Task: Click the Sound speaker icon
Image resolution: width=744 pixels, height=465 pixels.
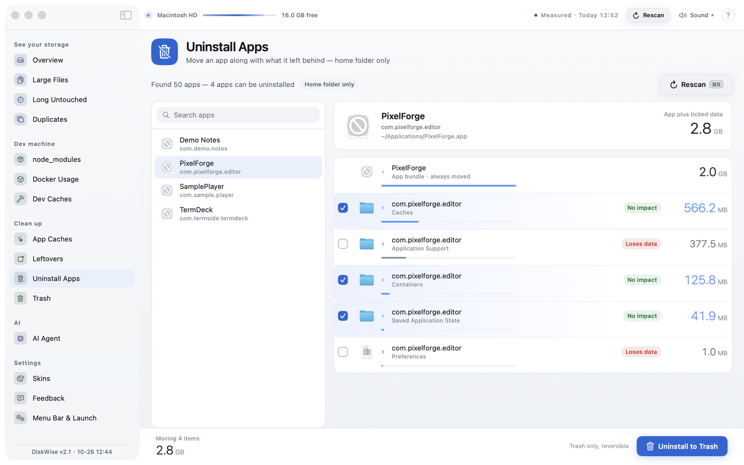Action: (682, 15)
